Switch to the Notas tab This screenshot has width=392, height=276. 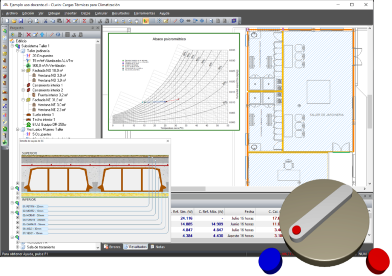click(x=158, y=247)
